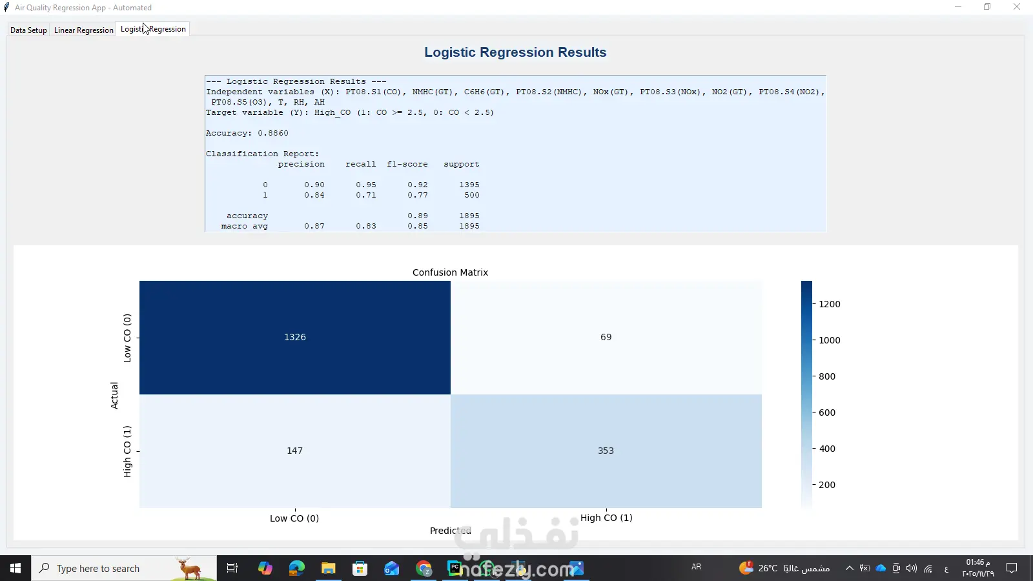The image size is (1033, 581).
Task: Click the confusion matrix color bar
Action: click(x=806, y=394)
